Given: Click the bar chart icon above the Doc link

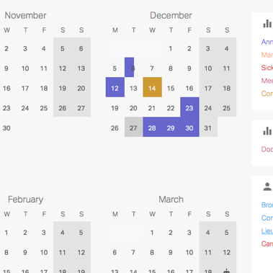Looking at the screenshot, I should coord(267,131).
